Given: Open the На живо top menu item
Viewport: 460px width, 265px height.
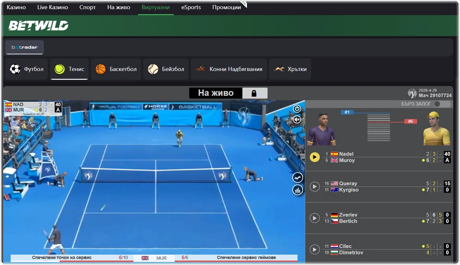Looking at the screenshot, I should [x=119, y=7].
